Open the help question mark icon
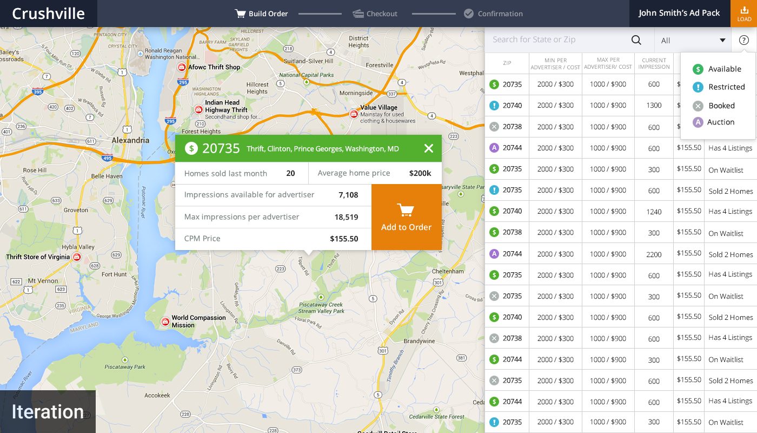Viewport: 757px width, 433px height. pyautogui.click(x=744, y=40)
